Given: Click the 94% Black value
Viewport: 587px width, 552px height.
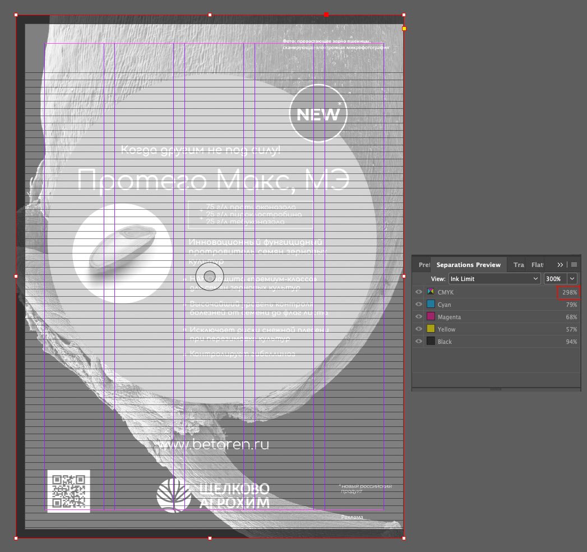Looking at the screenshot, I should click(571, 342).
